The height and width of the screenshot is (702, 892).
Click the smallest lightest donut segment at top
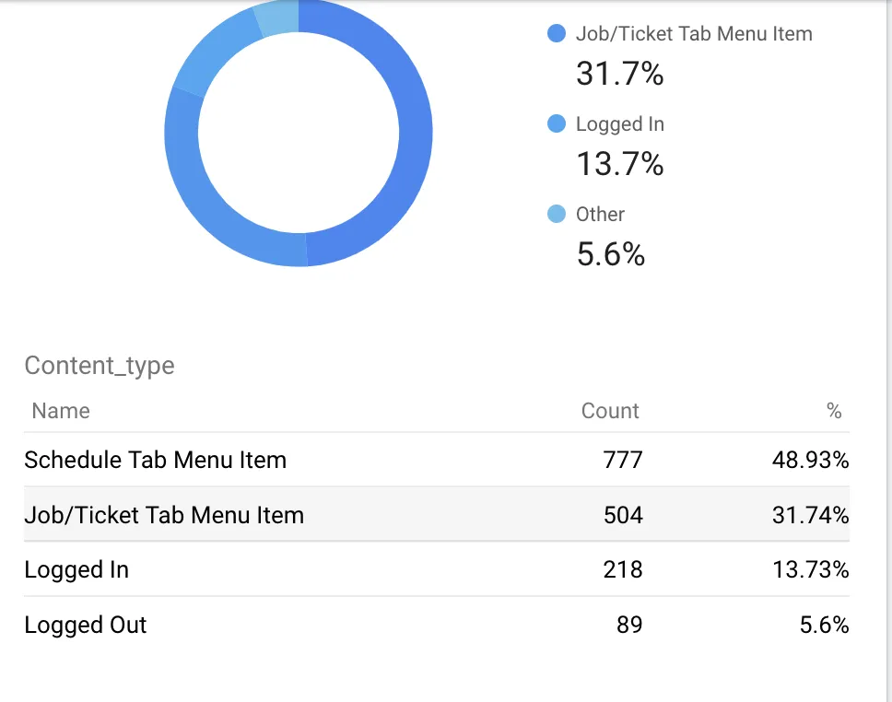tap(278, 18)
